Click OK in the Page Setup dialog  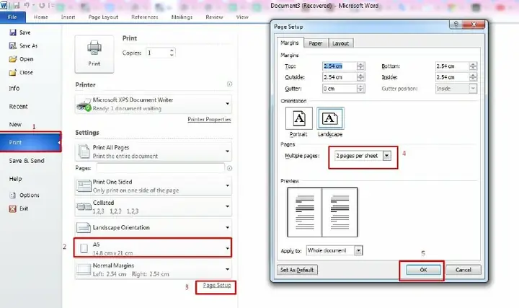click(x=423, y=270)
